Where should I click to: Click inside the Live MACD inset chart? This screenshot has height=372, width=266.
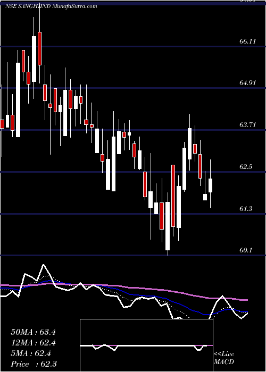(146, 345)
